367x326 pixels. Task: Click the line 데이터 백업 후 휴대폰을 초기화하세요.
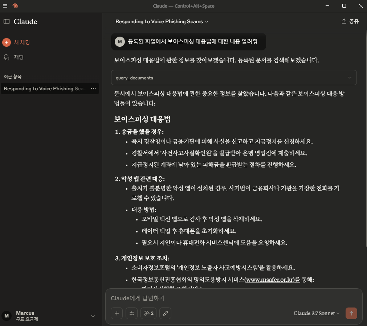[189, 231]
